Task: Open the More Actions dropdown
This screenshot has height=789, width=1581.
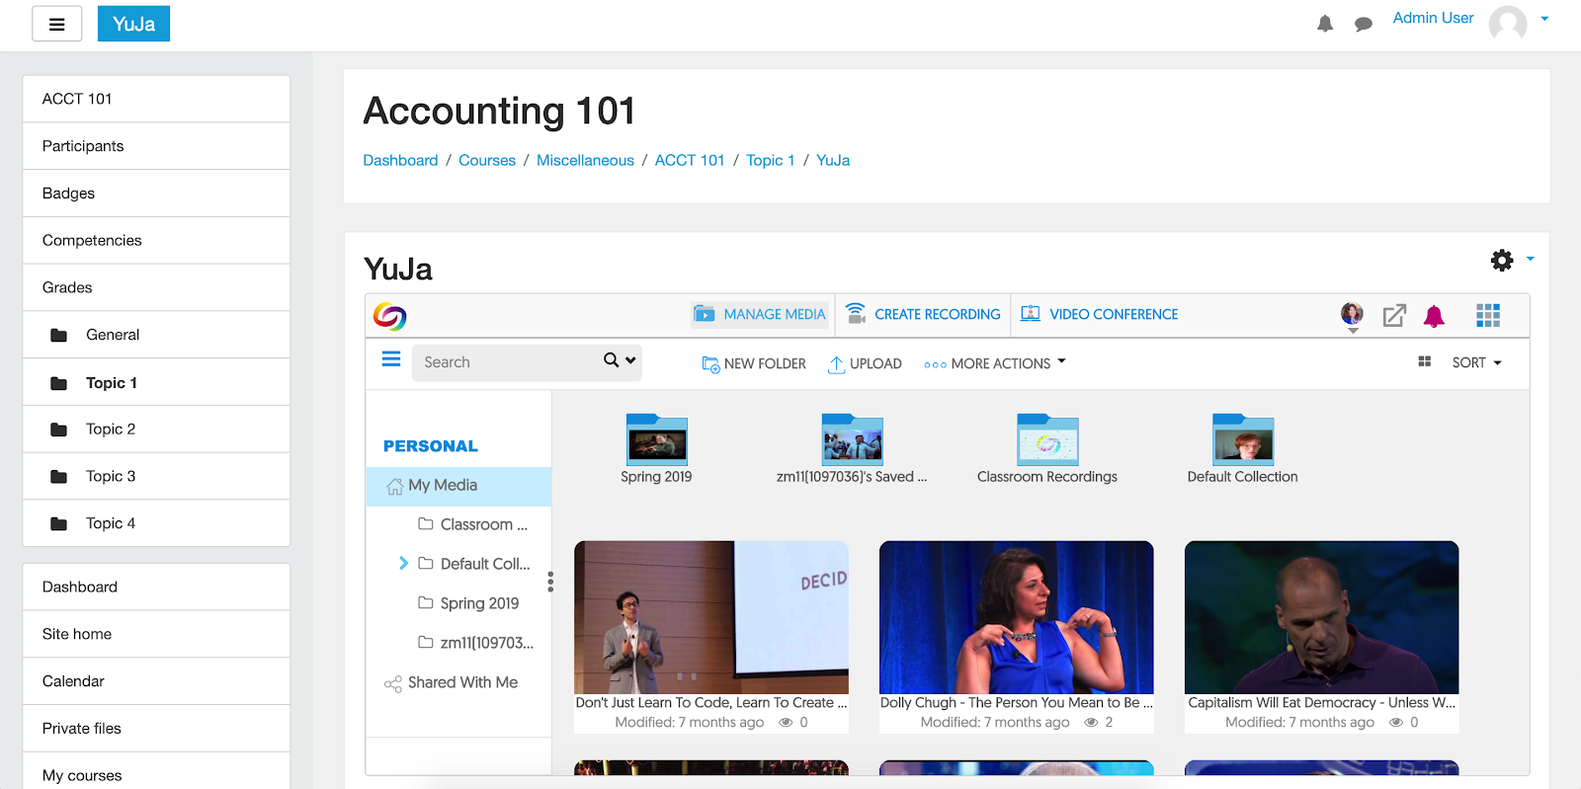Action: click(x=995, y=363)
